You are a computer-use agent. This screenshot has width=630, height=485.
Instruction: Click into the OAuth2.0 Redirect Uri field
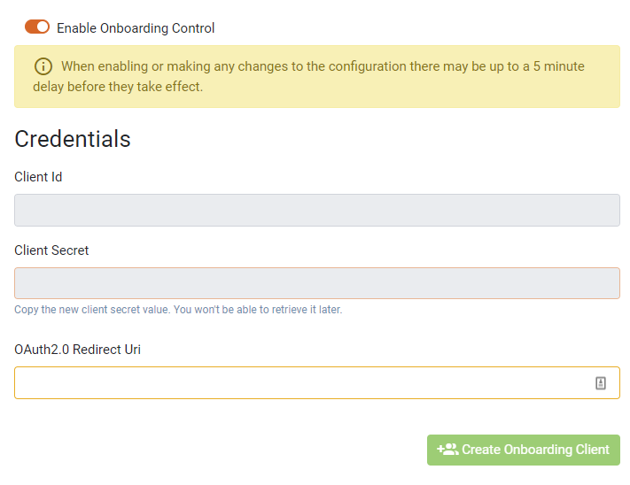point(301,383)
